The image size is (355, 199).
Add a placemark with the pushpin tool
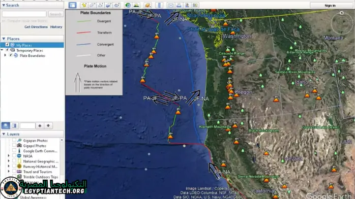click(84, 5)
